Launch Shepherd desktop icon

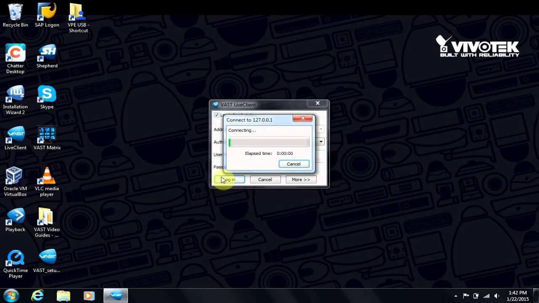pos(47,56)
